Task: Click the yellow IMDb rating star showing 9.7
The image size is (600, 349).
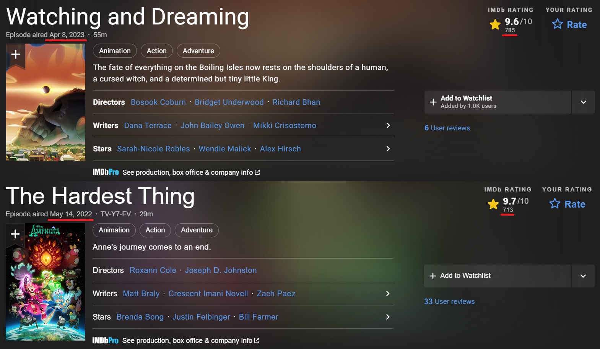Action: coord(493,204)
